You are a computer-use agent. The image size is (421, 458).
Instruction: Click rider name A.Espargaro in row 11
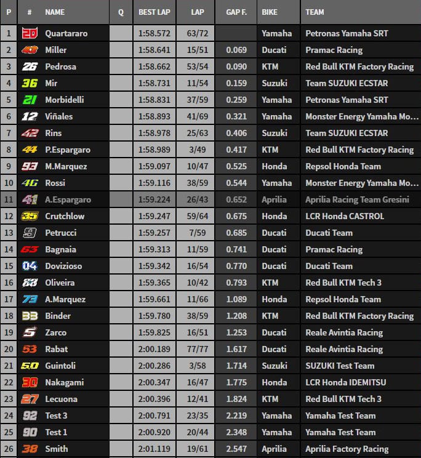tap(68, 199)
